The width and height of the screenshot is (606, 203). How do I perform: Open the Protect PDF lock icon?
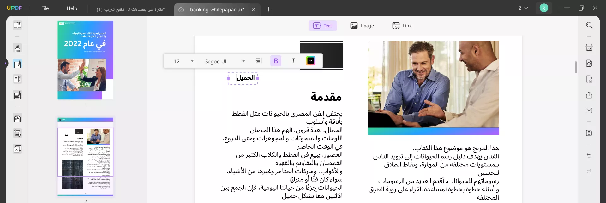[589, 79]
